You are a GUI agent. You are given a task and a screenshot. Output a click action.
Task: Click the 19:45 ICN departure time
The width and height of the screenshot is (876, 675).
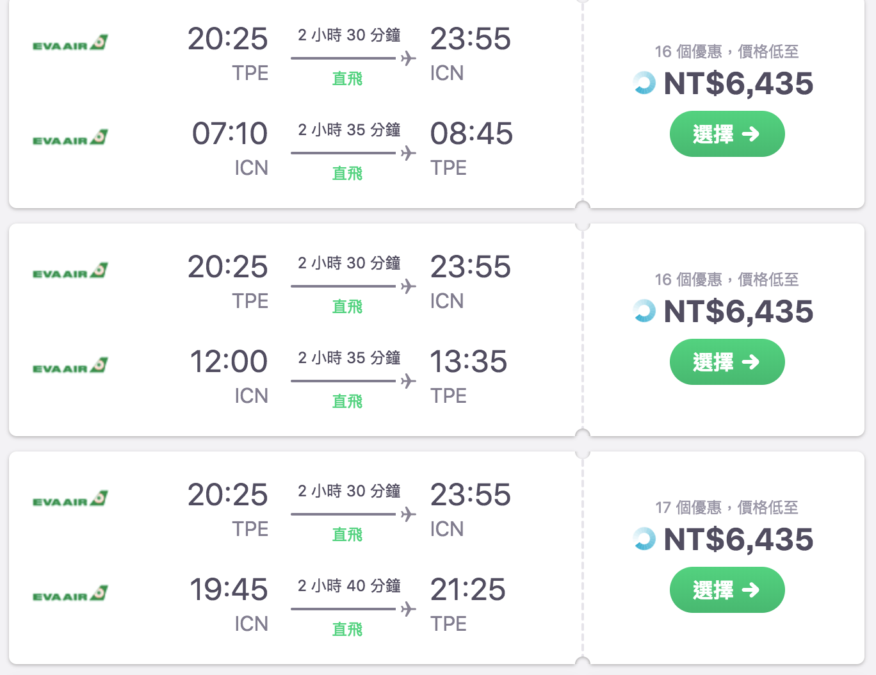pos(229,590)
